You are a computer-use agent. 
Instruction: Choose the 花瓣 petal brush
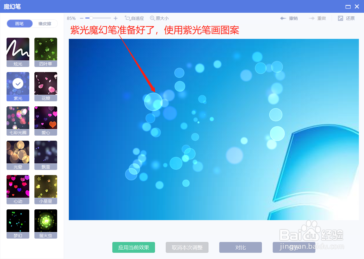46,87
